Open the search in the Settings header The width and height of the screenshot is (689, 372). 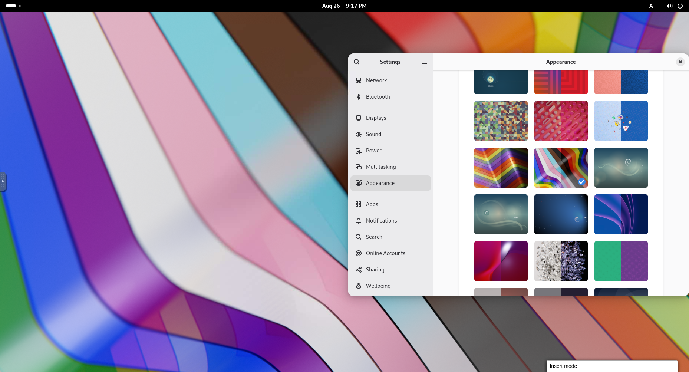pos(357,62)
